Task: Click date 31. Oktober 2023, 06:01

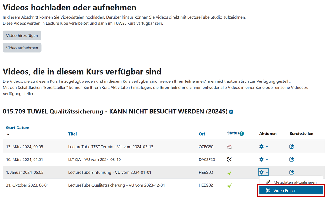Action: pos(27,185)
